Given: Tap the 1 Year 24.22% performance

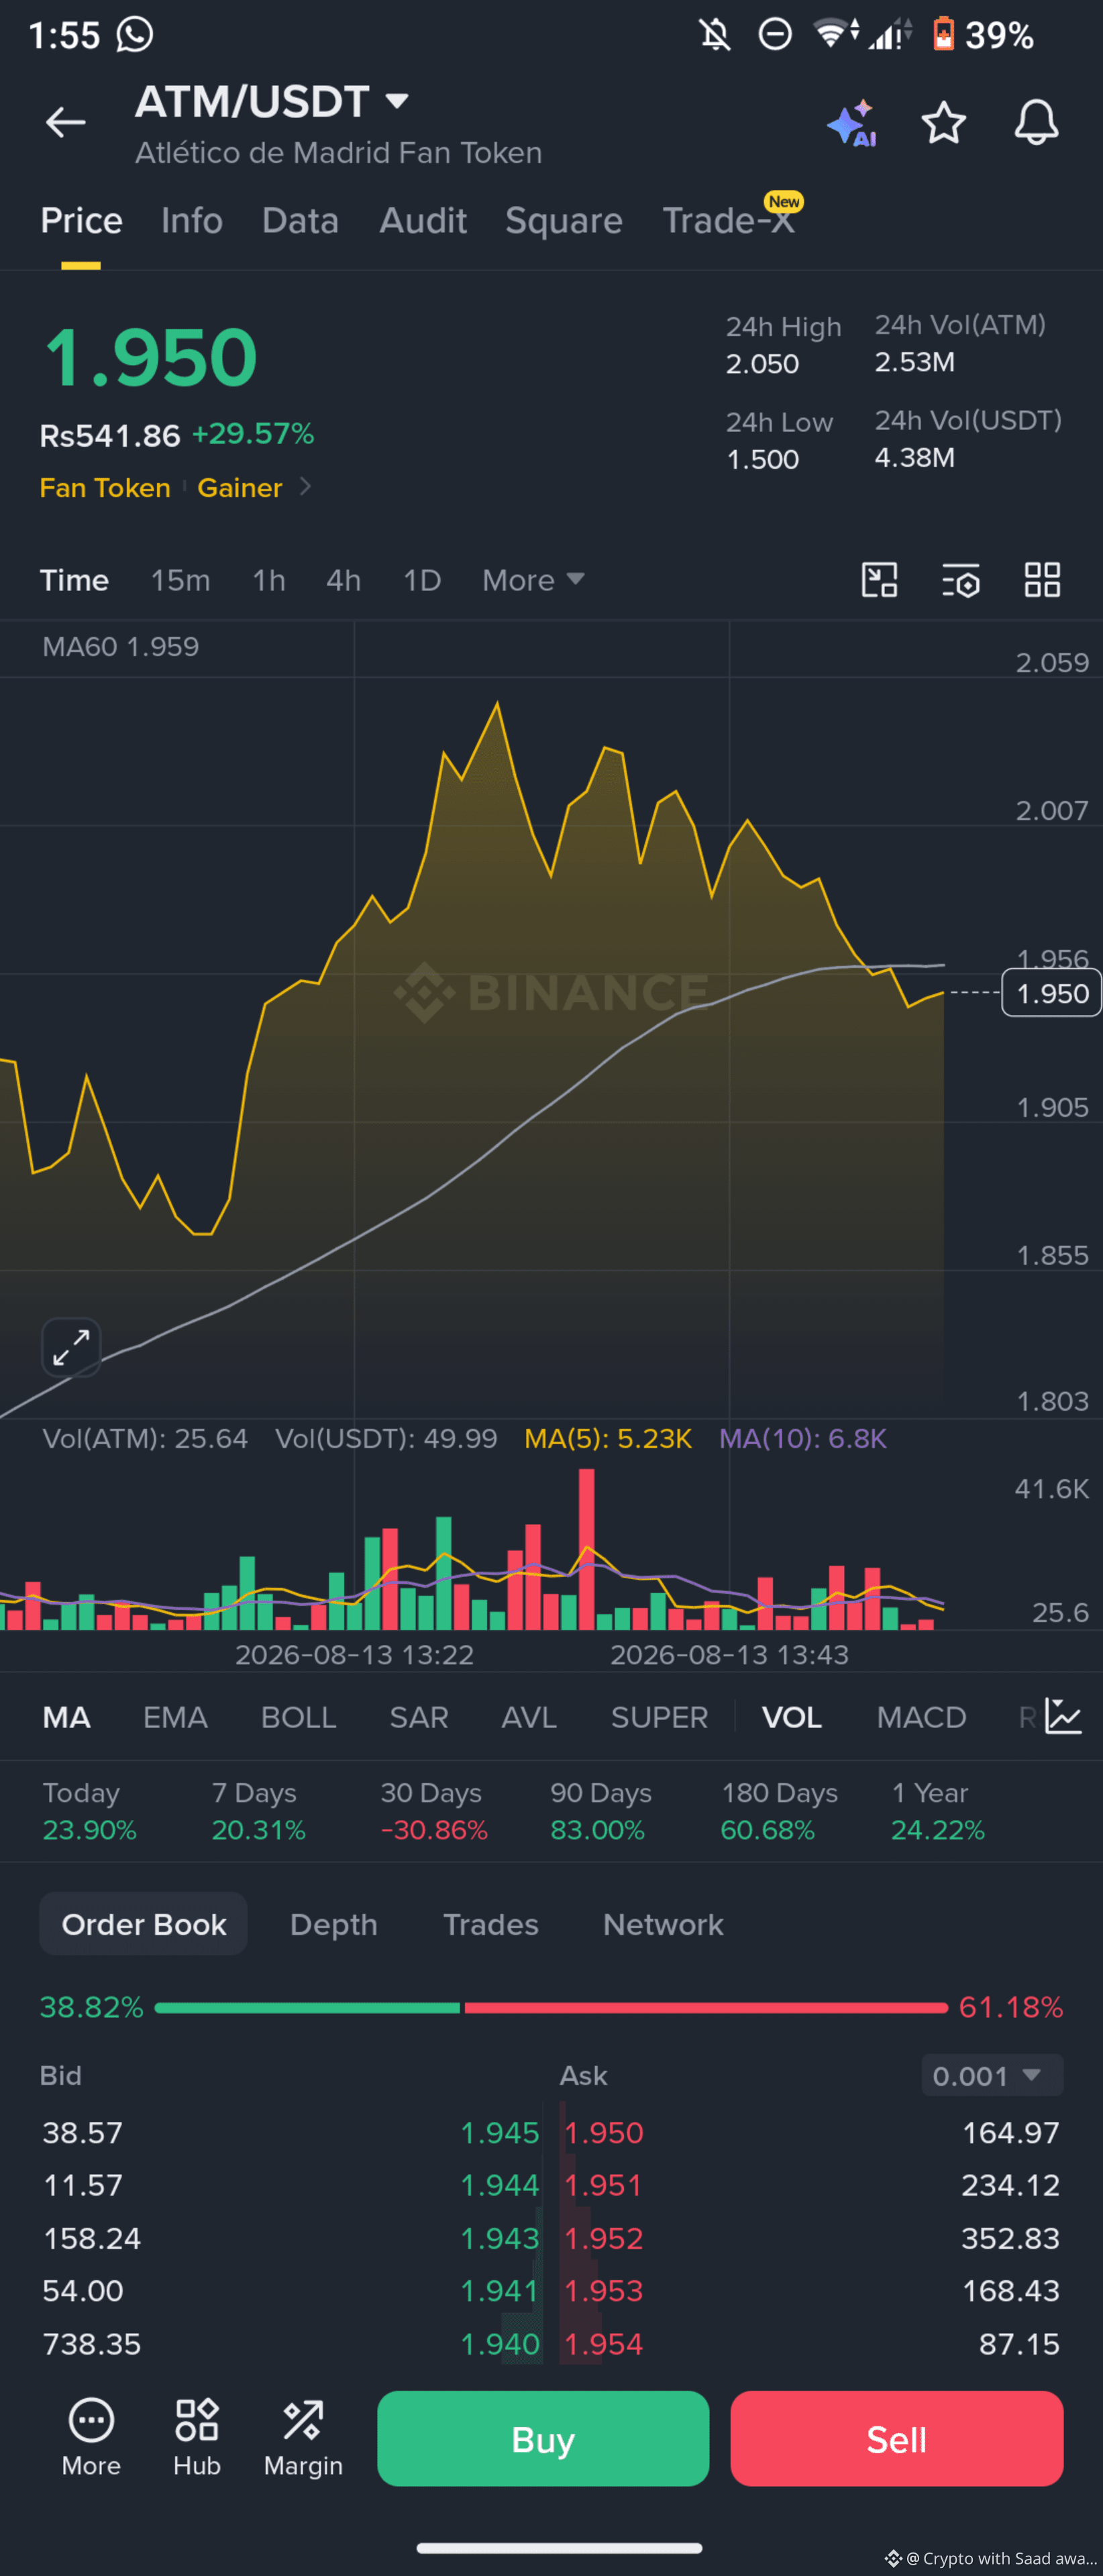Looking at the screenshot, I should (938, 1811).
